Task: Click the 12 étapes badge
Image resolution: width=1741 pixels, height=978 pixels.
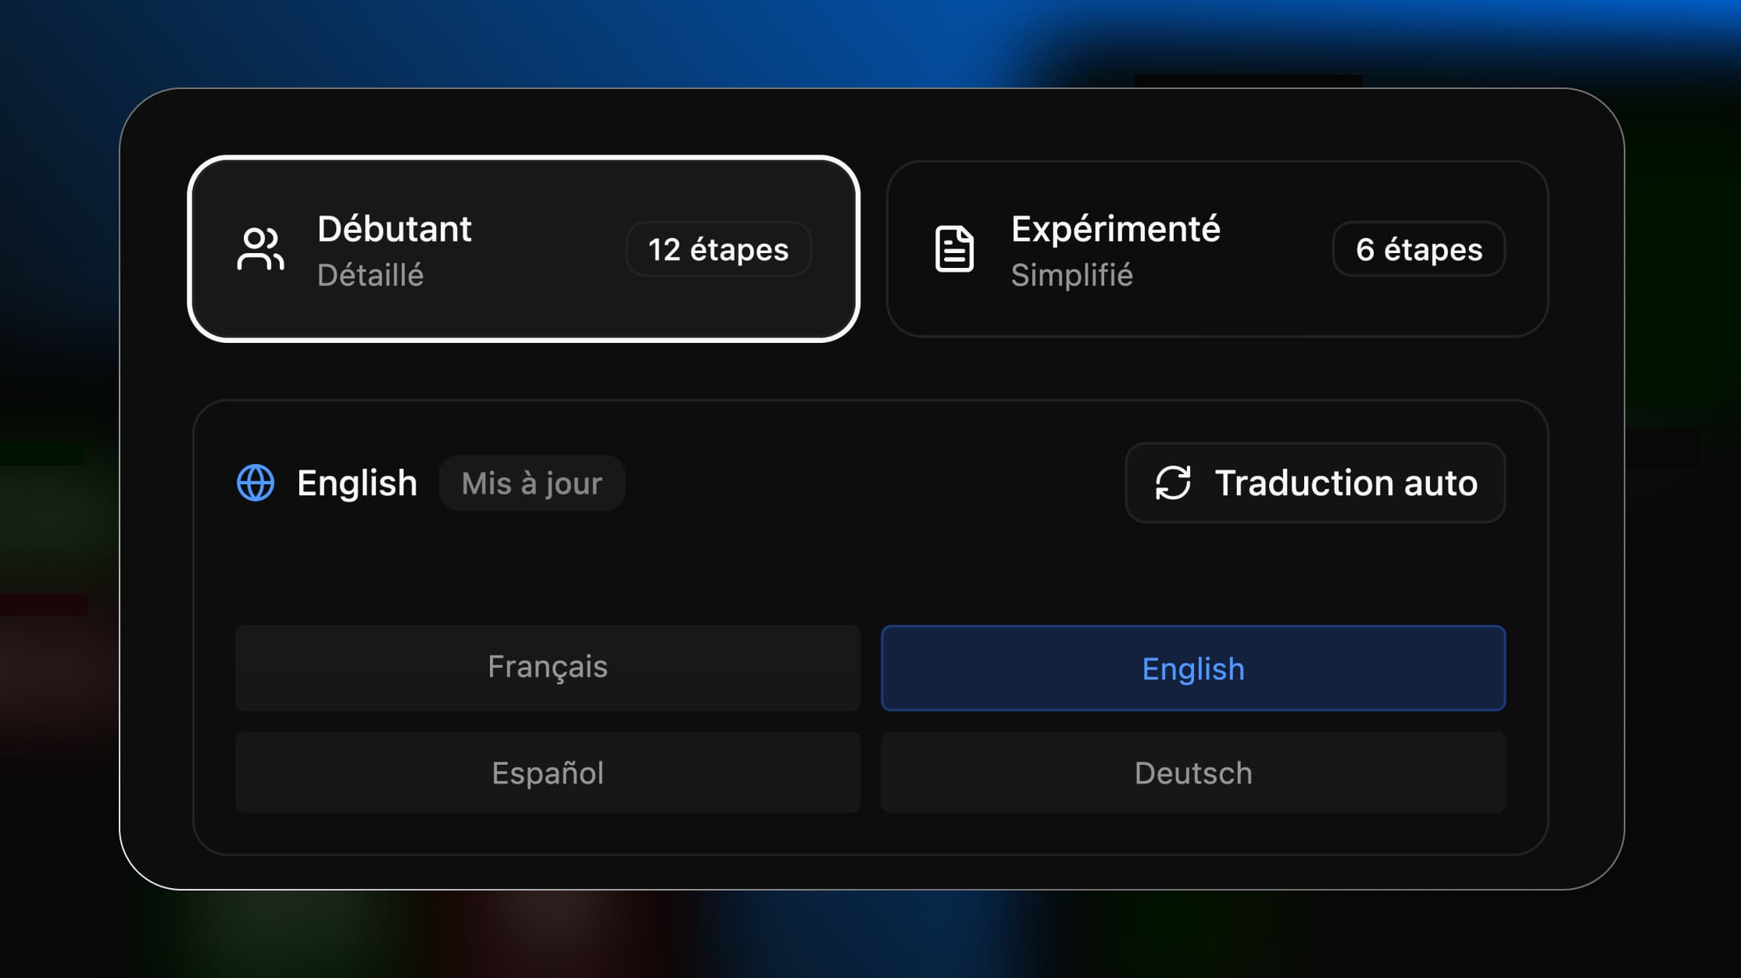Action: 717,249
